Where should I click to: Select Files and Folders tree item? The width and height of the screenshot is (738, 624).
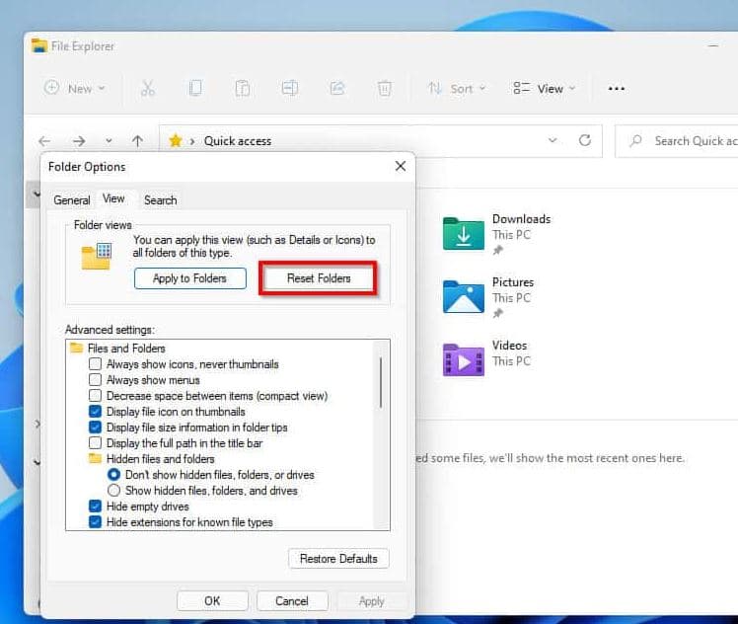(126, 348)
